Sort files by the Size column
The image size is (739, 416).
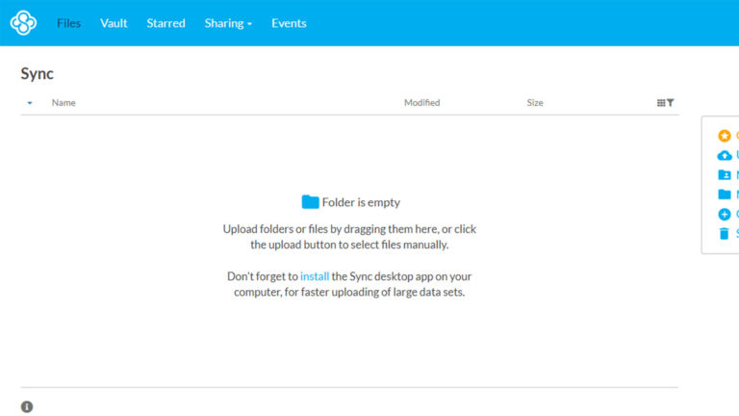[535, 103]
